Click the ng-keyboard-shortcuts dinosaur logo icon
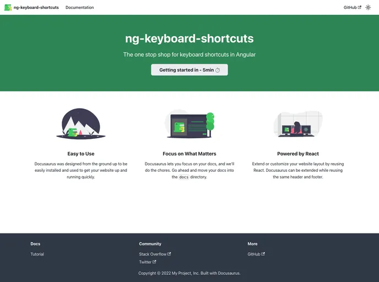The height and width of the screenshot is (282, 379). [x=8, y=8]
